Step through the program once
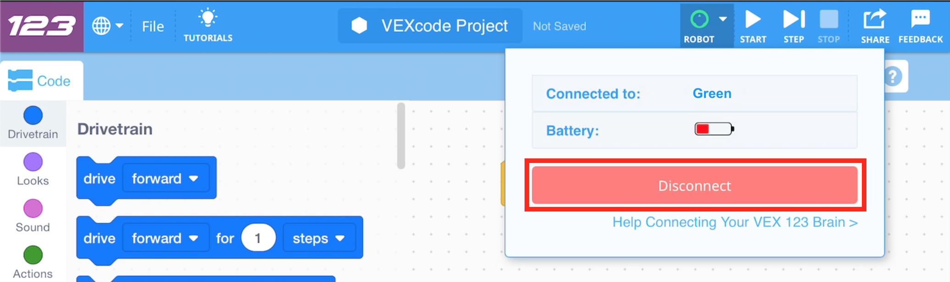Image resolution: width=950 pixels, height=282 pixels. point(793,21)
